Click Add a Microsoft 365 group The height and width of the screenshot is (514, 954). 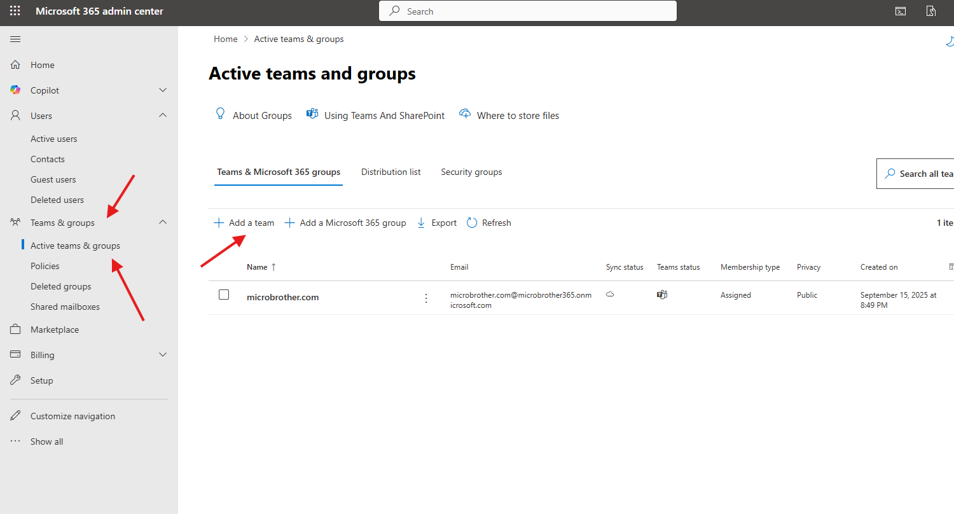coord(345,223)
